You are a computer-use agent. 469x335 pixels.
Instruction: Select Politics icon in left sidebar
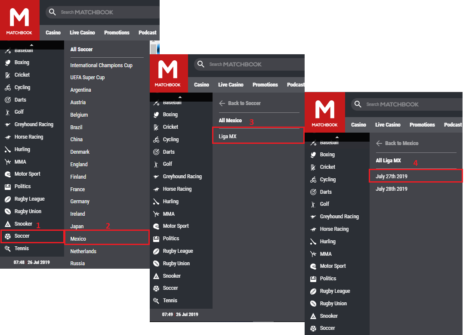8,187
